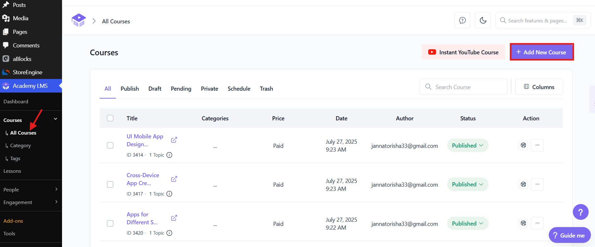The width and height of the screenshot is (595, 247).
Task: Open StoreEngine in WordPress sidebar
Action: (31, 72)
